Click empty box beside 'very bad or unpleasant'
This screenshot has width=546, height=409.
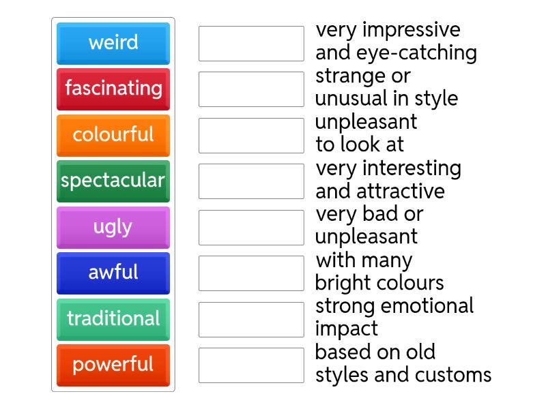pyautogui.click(x=251, y=228)
